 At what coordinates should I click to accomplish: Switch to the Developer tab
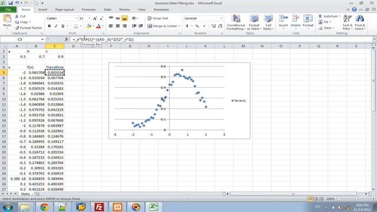point(161,9)
